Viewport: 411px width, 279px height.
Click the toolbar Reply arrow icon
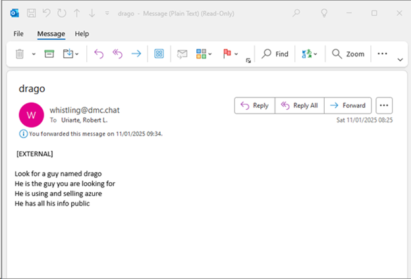click(x=99, y=54)
